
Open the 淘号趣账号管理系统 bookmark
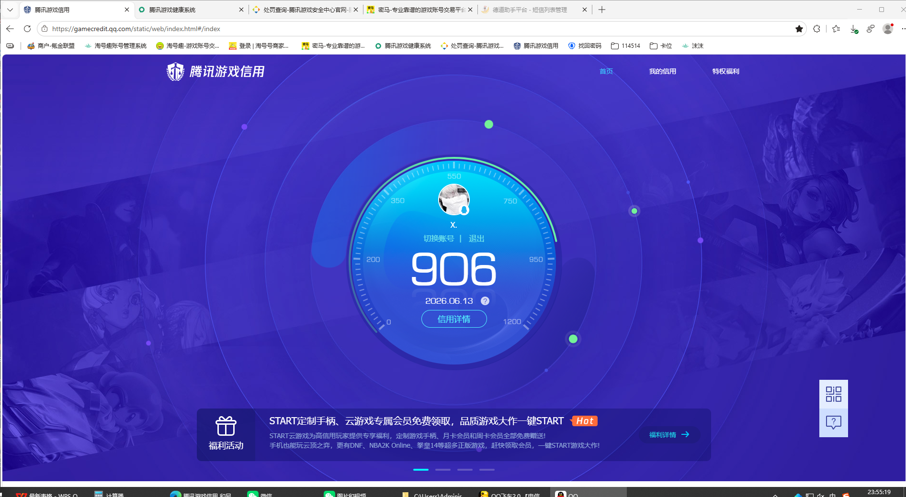coord(115,46)
